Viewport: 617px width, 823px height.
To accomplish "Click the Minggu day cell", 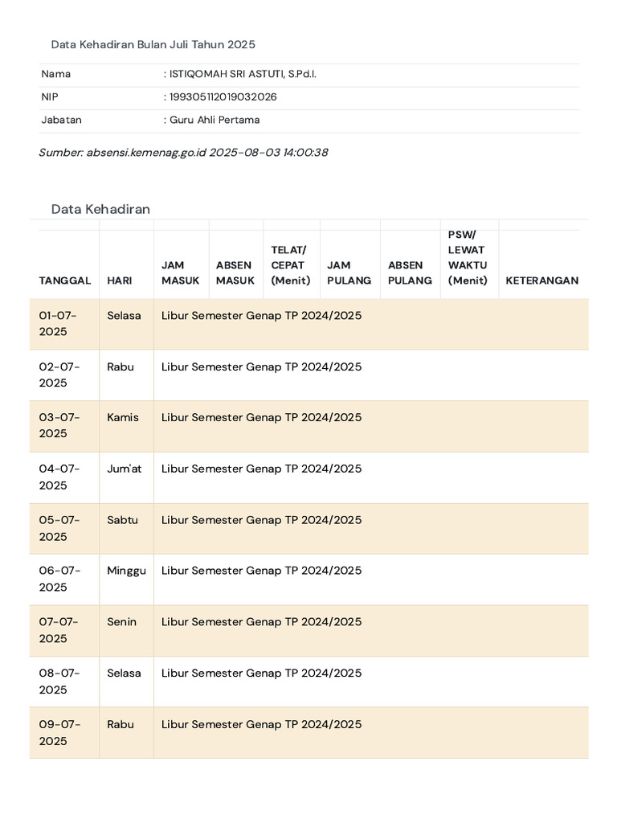I will (x=126, y=571).
